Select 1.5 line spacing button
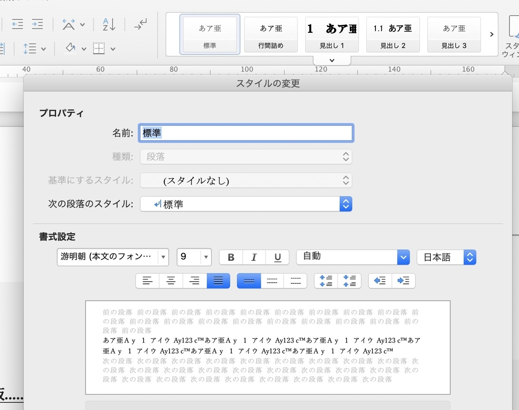 (x=272, y=281)
